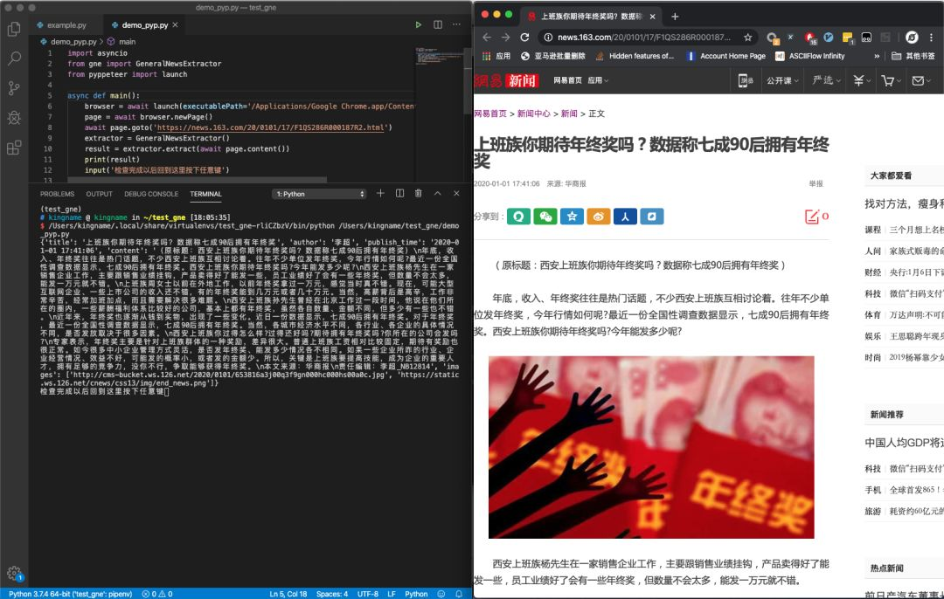
Task: Kill the terminal with trash icon
Action: pos(418,194)
